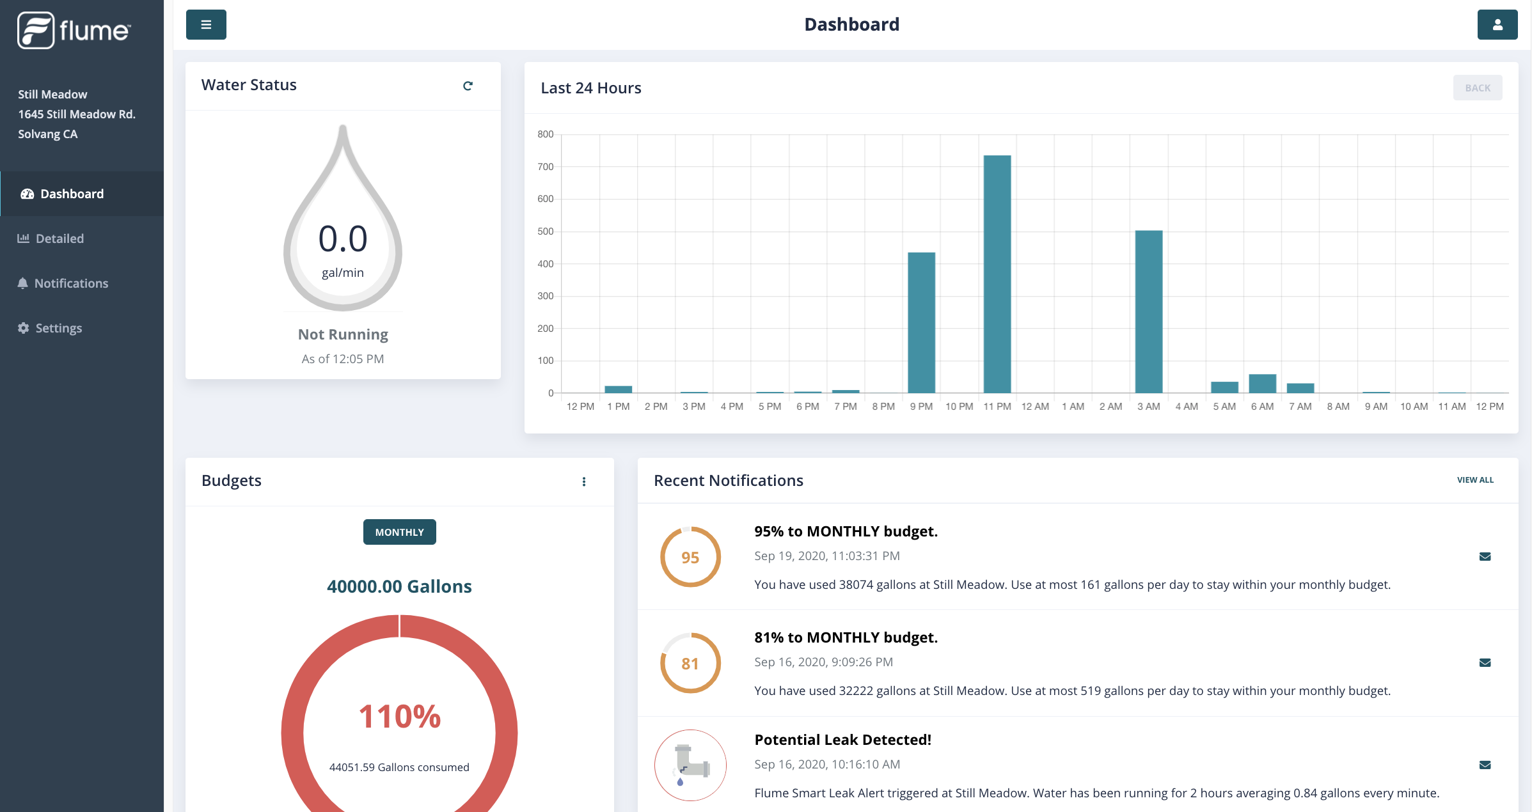The height and width of the screenshot is (812, 1532).
Task: Click the 11 PM usage bar
Action: point(997,274)
